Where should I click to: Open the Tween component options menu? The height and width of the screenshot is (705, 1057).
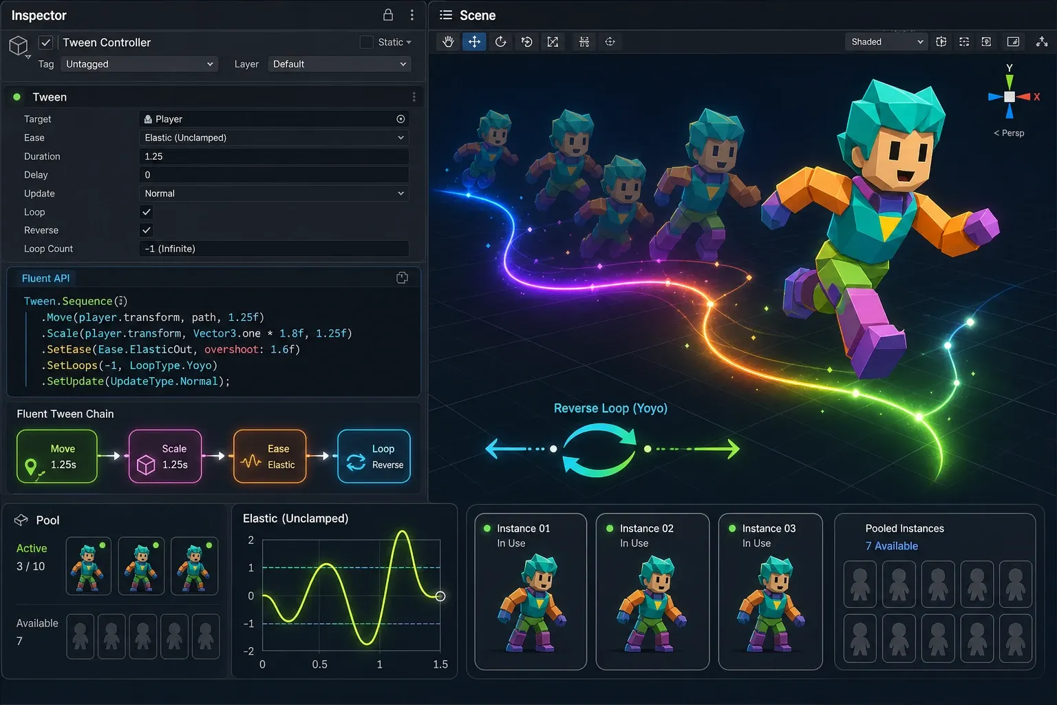pyautogui.click(x=414, y=97)
